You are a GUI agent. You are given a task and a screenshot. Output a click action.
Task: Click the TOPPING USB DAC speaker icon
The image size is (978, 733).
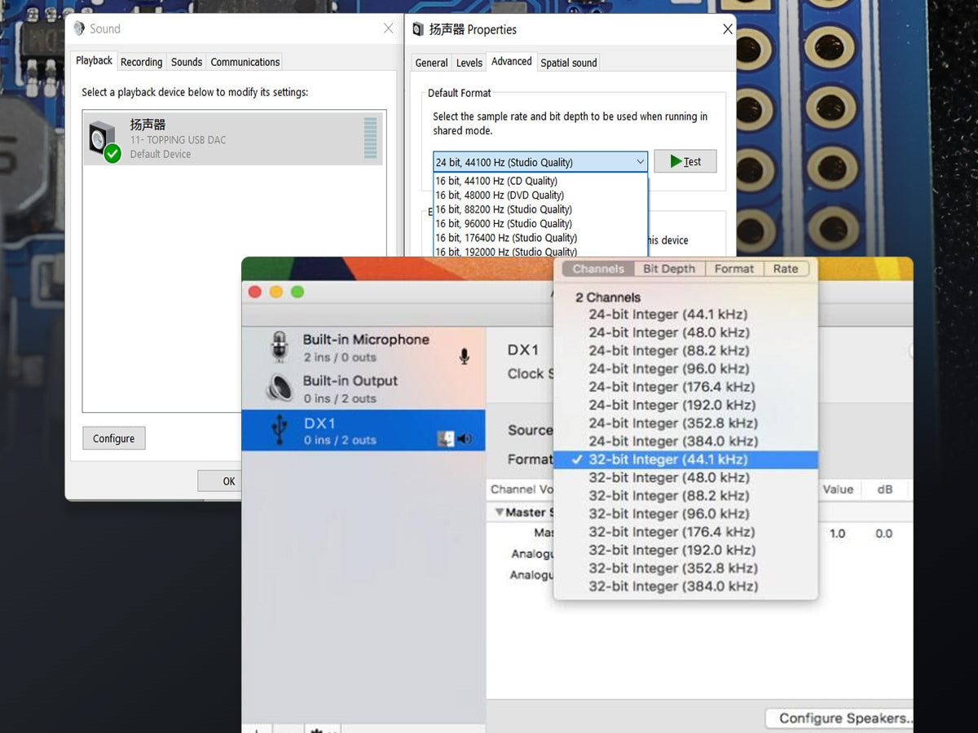point(104,140)
